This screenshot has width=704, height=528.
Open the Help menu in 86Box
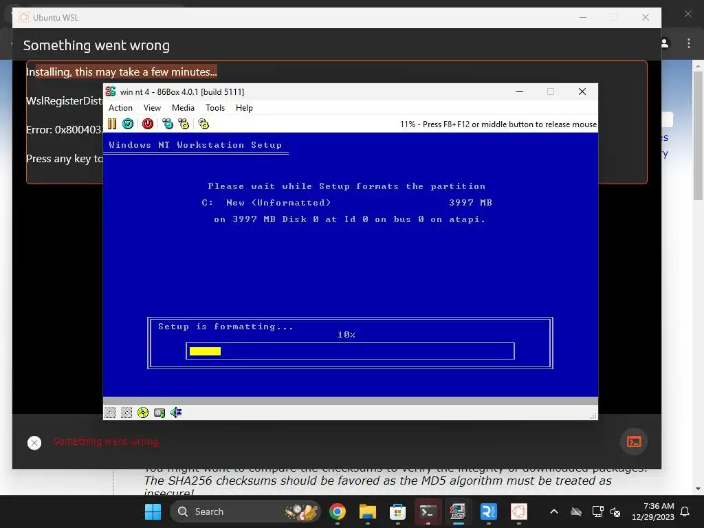click(x=244, y=108)
